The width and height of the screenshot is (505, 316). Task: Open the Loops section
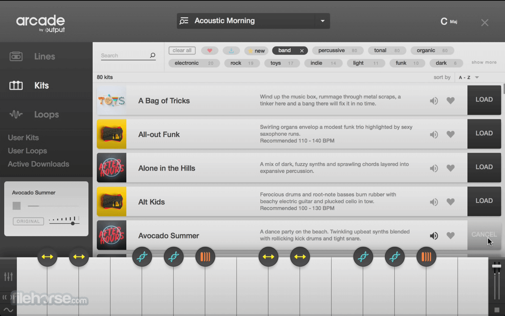[46, 115]
